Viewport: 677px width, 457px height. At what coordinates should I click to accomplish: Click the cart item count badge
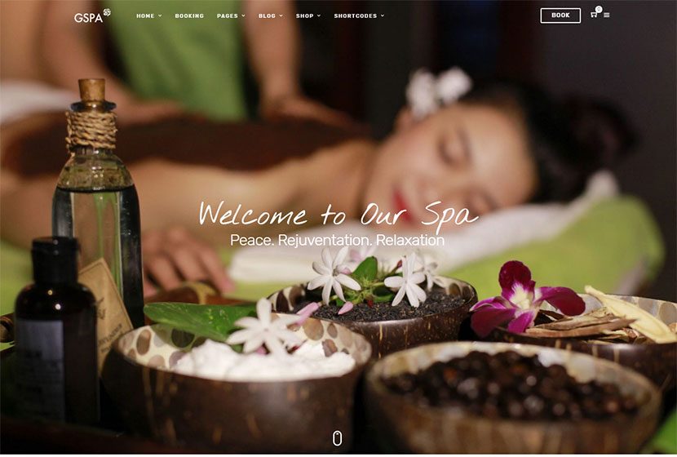[x=599, y=9]
